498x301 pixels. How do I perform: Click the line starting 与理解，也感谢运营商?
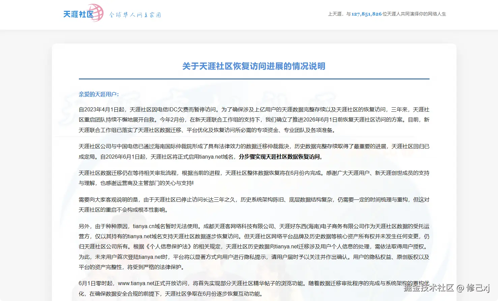click(136, 183)
